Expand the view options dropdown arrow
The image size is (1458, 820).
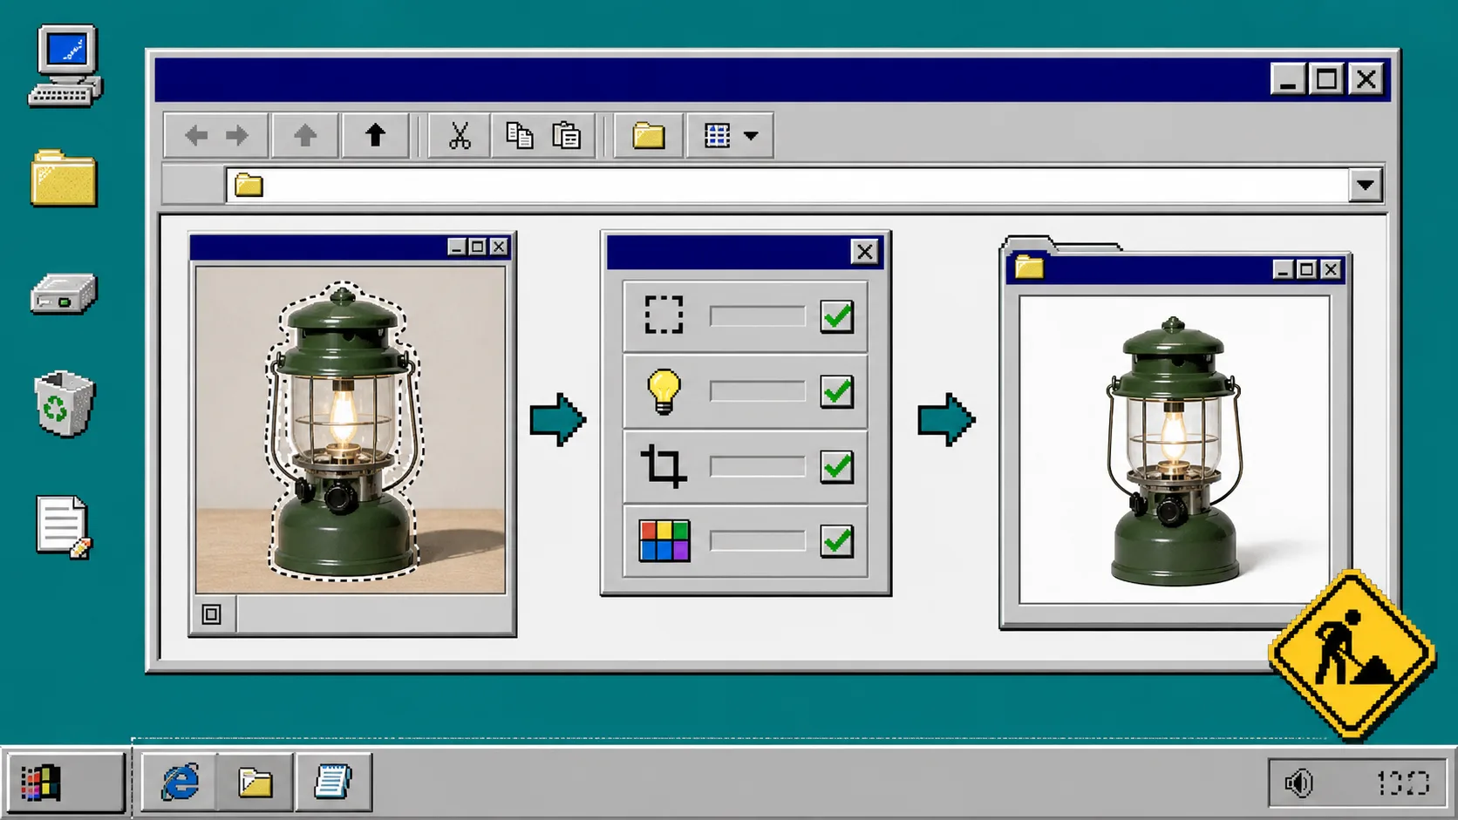(751, 136)
